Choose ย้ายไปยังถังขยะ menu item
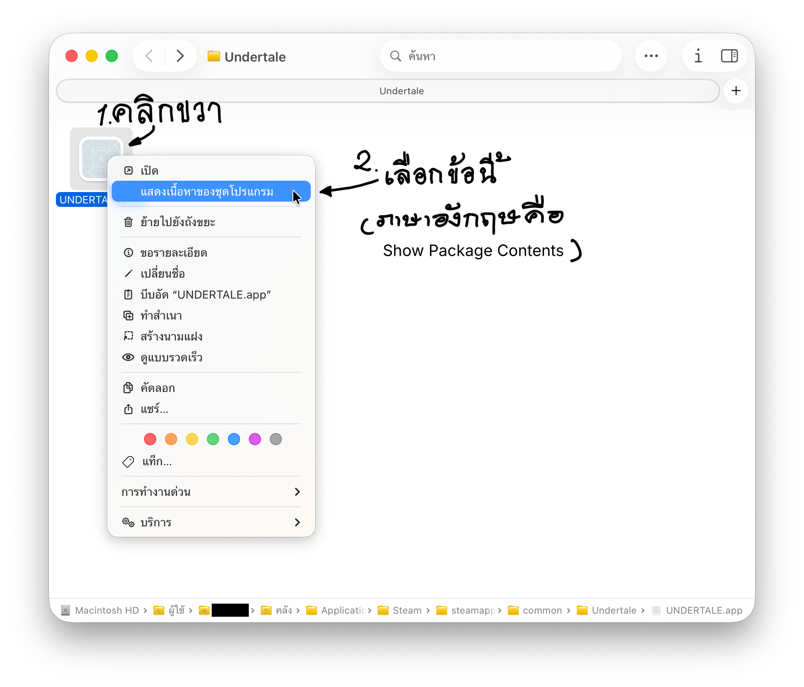804x687 pixels. (211, 222)
